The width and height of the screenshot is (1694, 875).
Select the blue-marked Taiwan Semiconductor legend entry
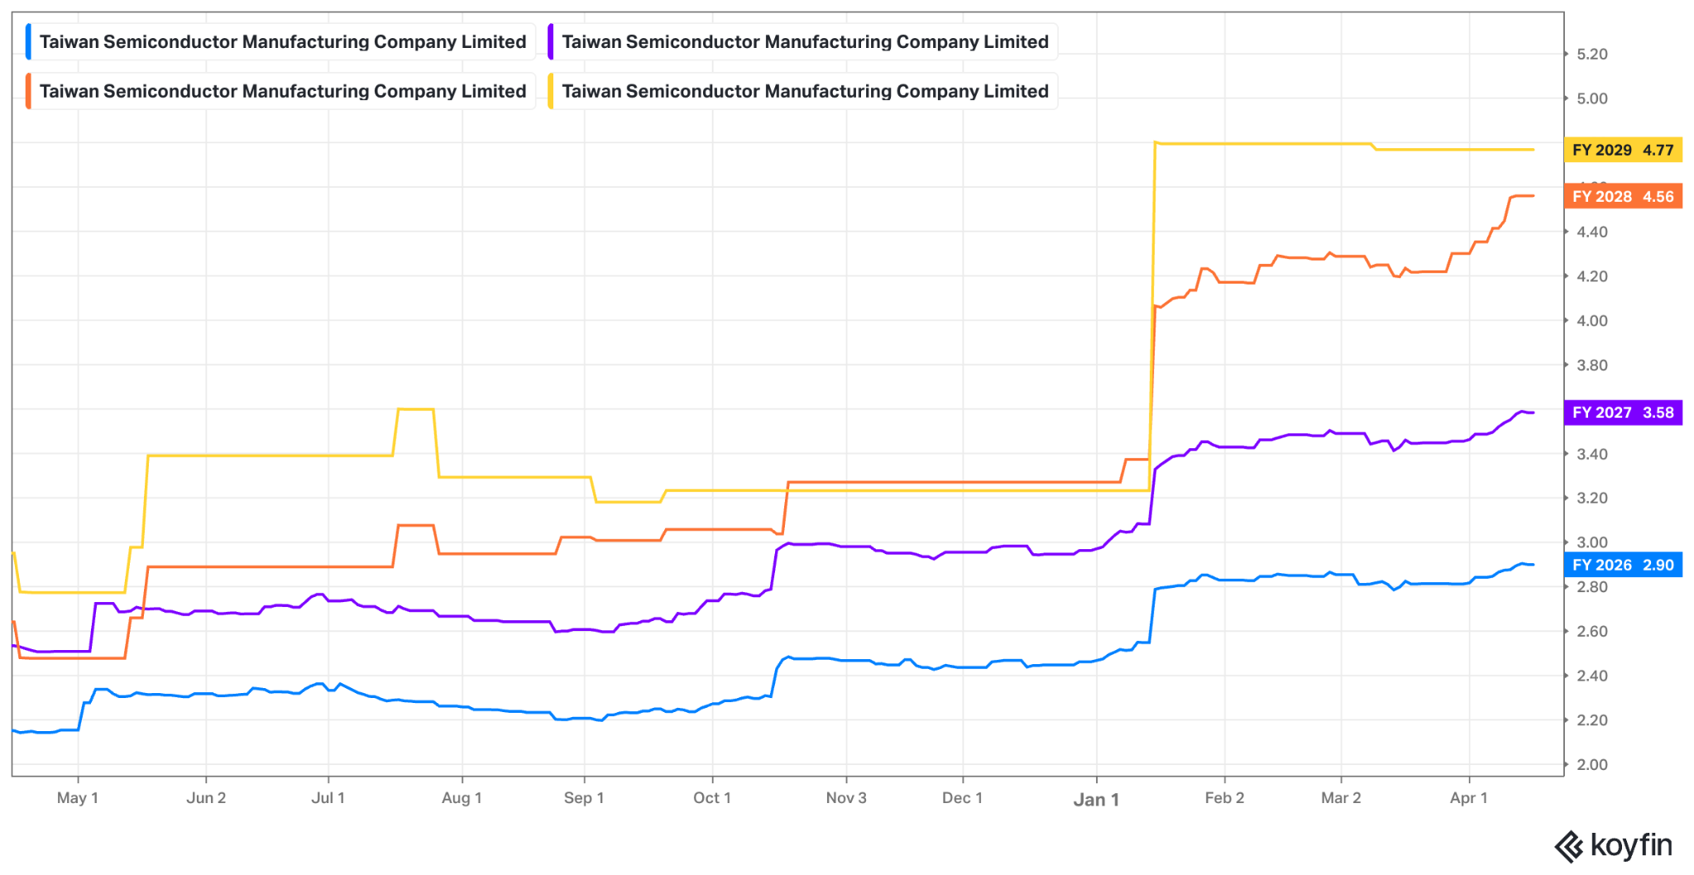280,41
